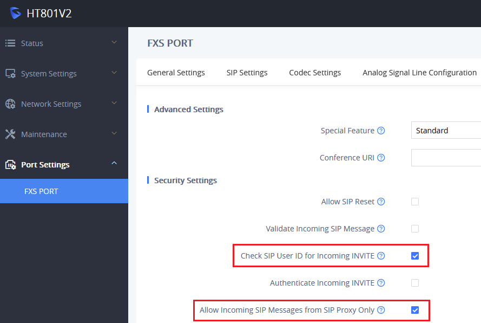
Task: Expand the Network Settings chevron
Action: pos(114,104)
